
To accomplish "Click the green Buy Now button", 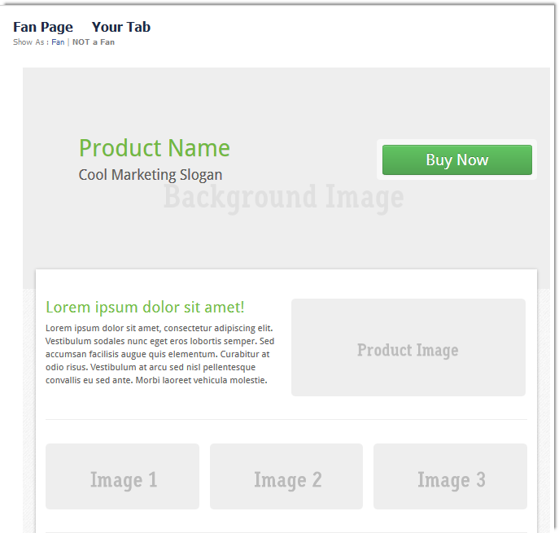I will pyautogui.click(x=457, y=159).
